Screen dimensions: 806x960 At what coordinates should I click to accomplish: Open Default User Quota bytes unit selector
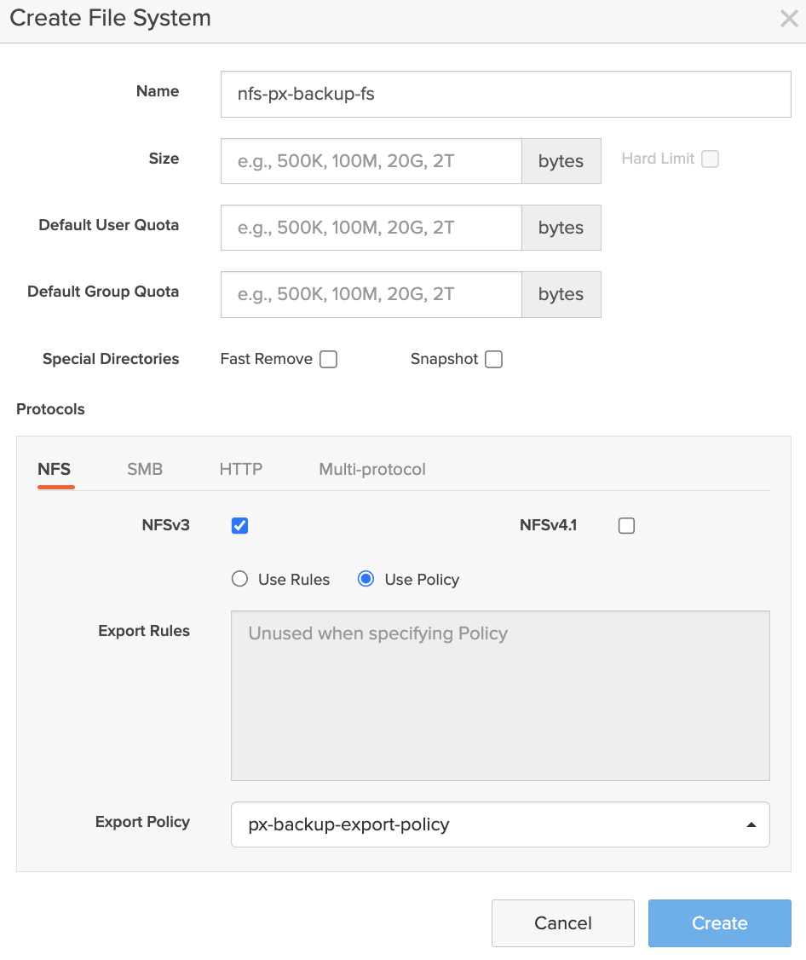pyautogui.click(x=561, y=228)
